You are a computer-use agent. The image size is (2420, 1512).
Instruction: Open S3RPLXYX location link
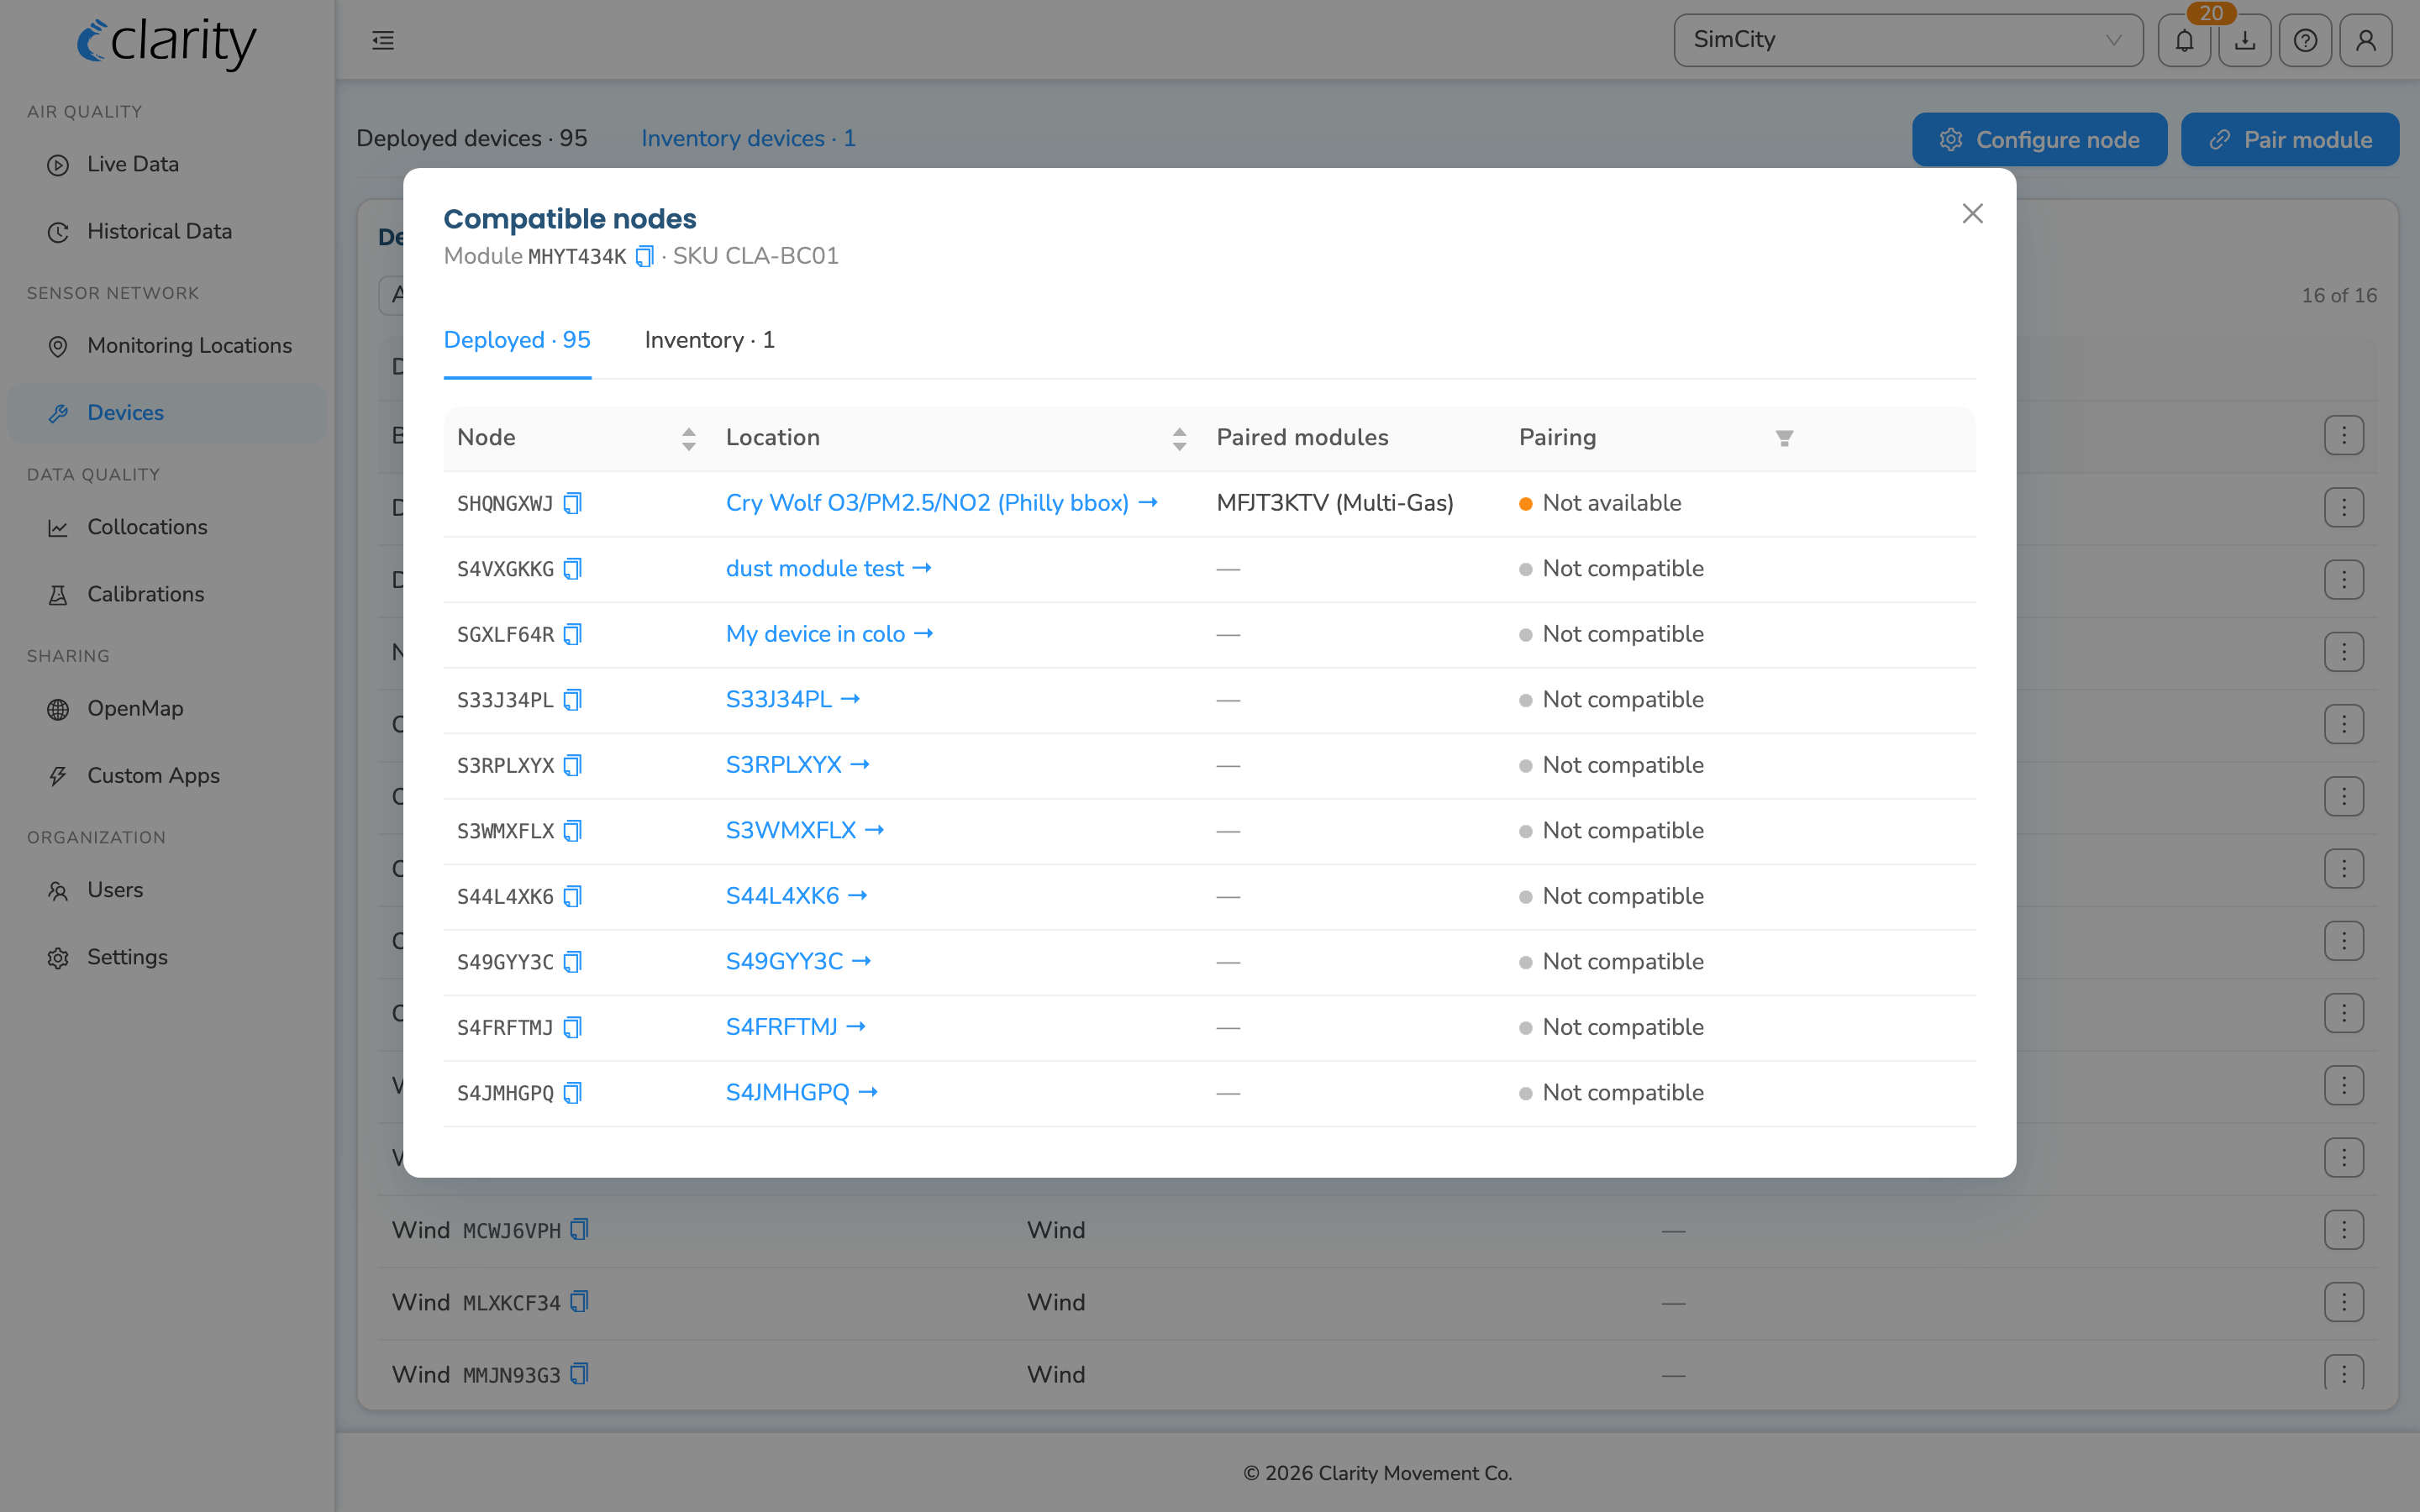[797, 765]
